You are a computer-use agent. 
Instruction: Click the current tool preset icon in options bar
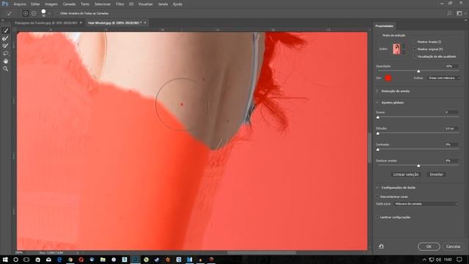[10, 13]
